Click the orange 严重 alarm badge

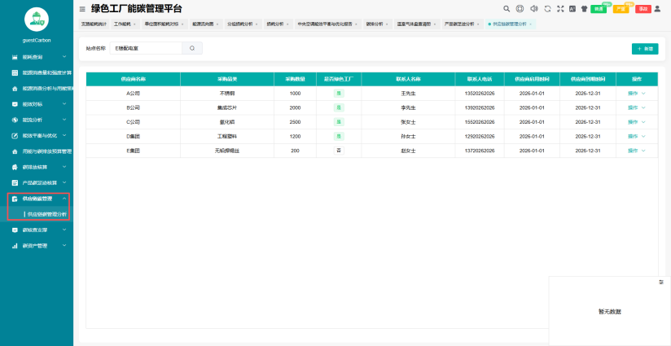(621, 9)
